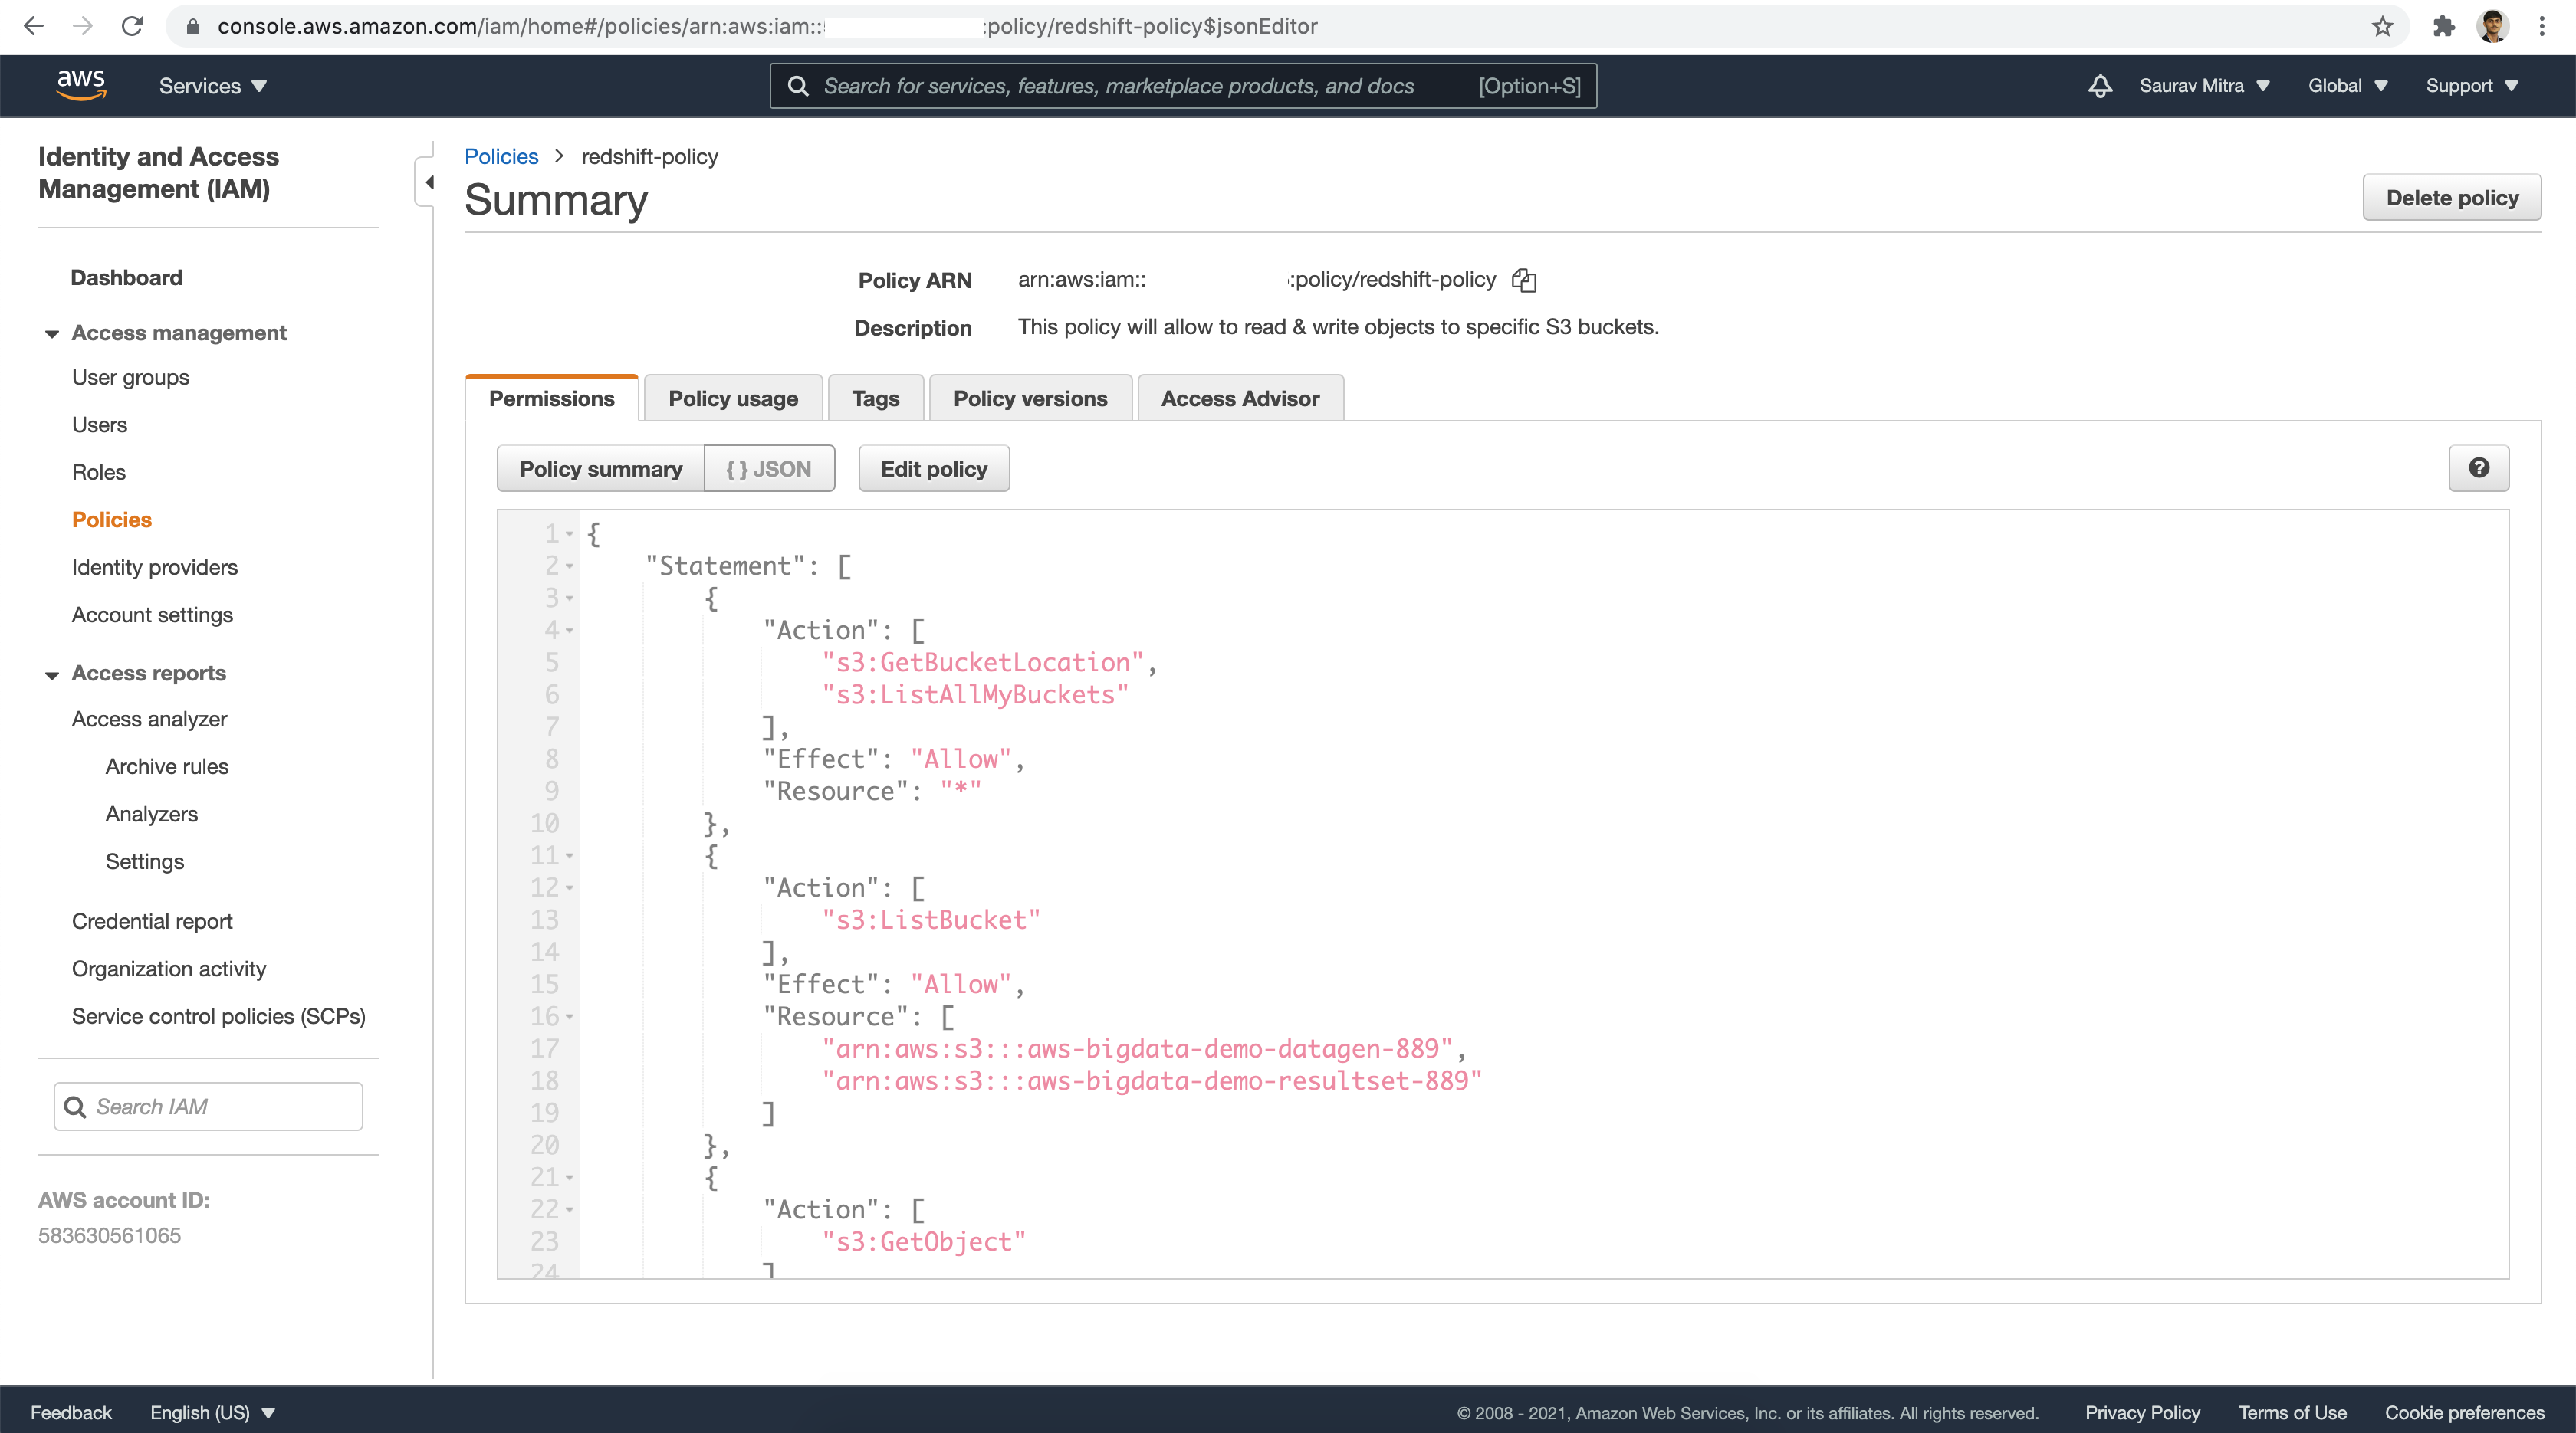Click the Search IAM input field

[208, 1107]
